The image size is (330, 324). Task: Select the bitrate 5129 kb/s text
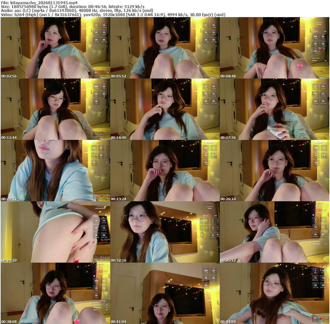[x=134, y=7]
